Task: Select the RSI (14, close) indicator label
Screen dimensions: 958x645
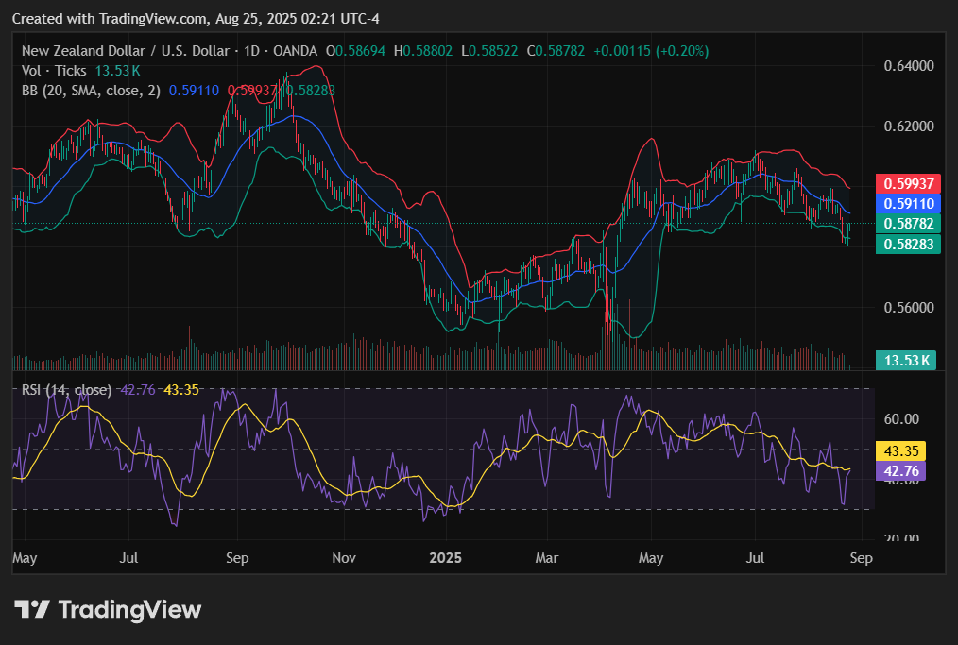Action: (66, 390)
